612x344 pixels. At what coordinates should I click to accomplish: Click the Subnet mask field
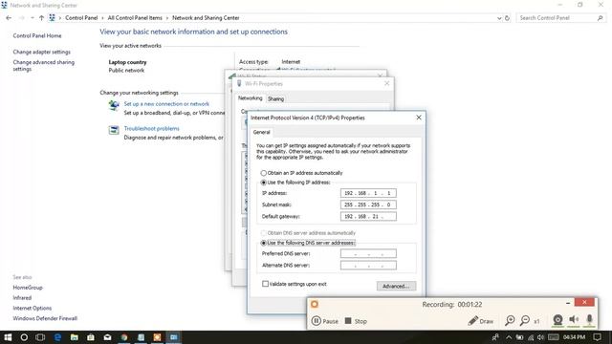(368, 204)
